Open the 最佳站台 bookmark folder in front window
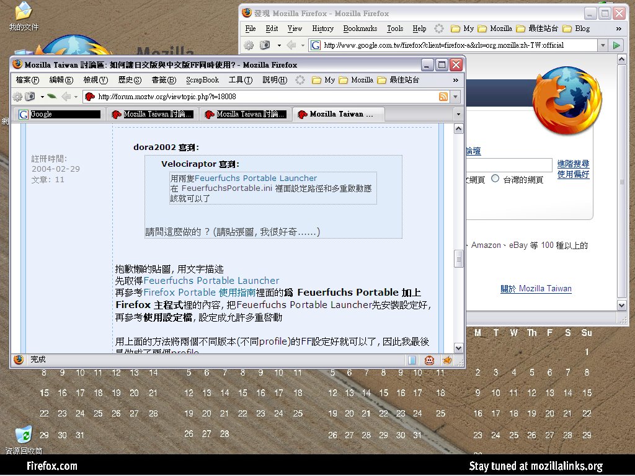635x476 pixels. click(398, 80)
